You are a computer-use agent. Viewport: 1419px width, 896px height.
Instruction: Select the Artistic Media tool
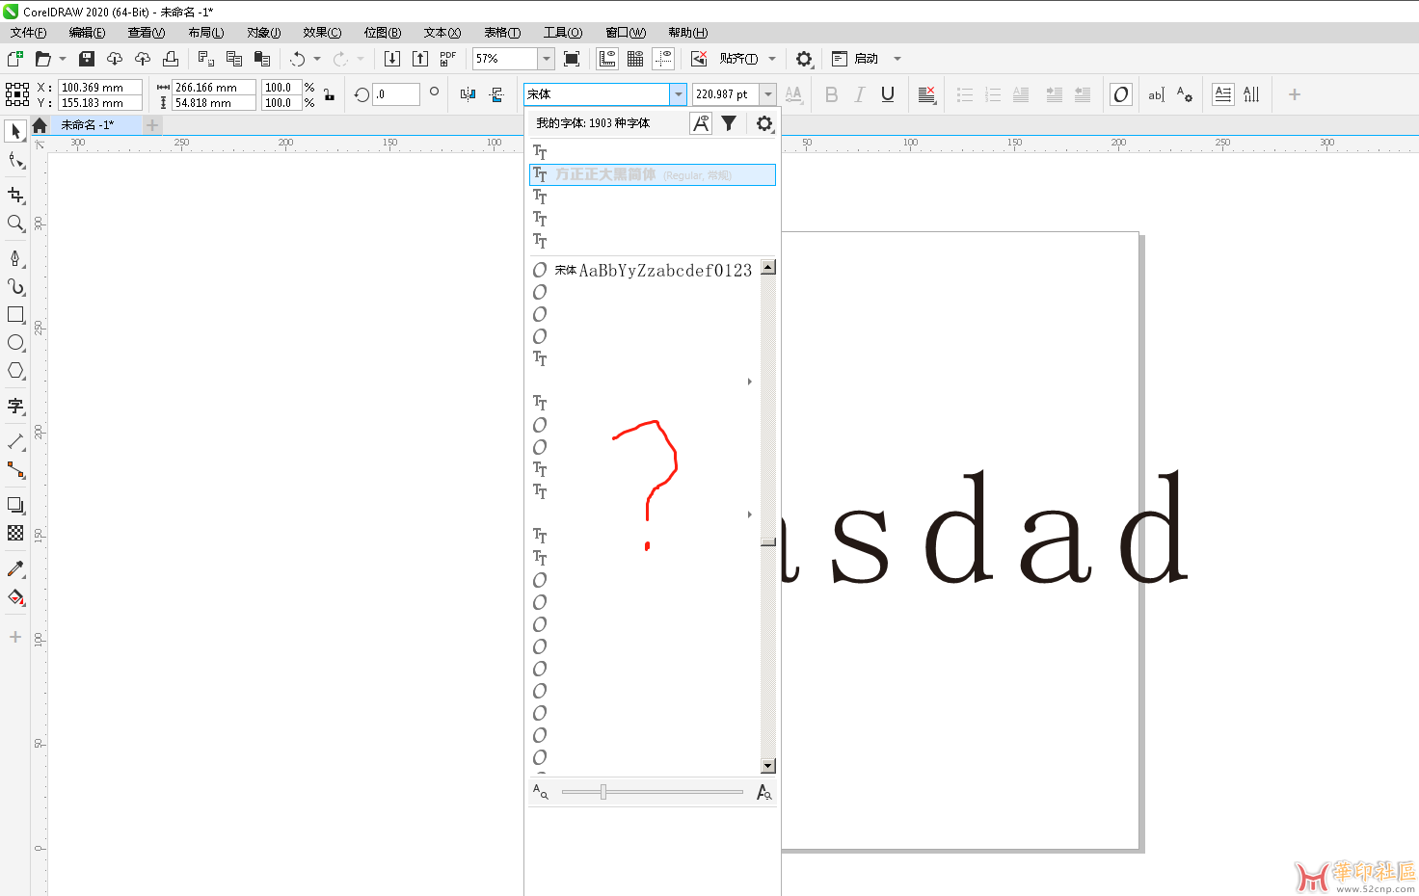tap(15, 286)
